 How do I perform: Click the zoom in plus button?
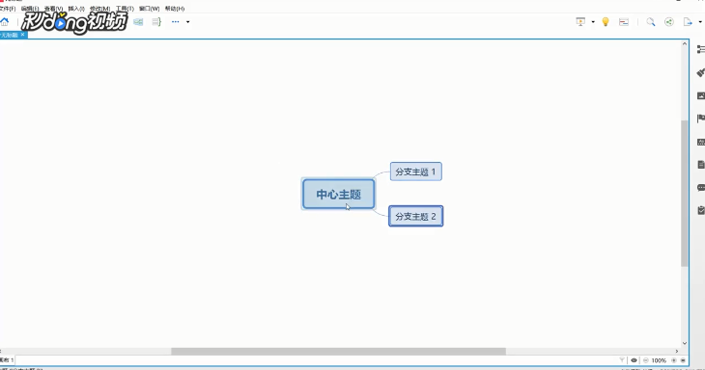[673, 360]
